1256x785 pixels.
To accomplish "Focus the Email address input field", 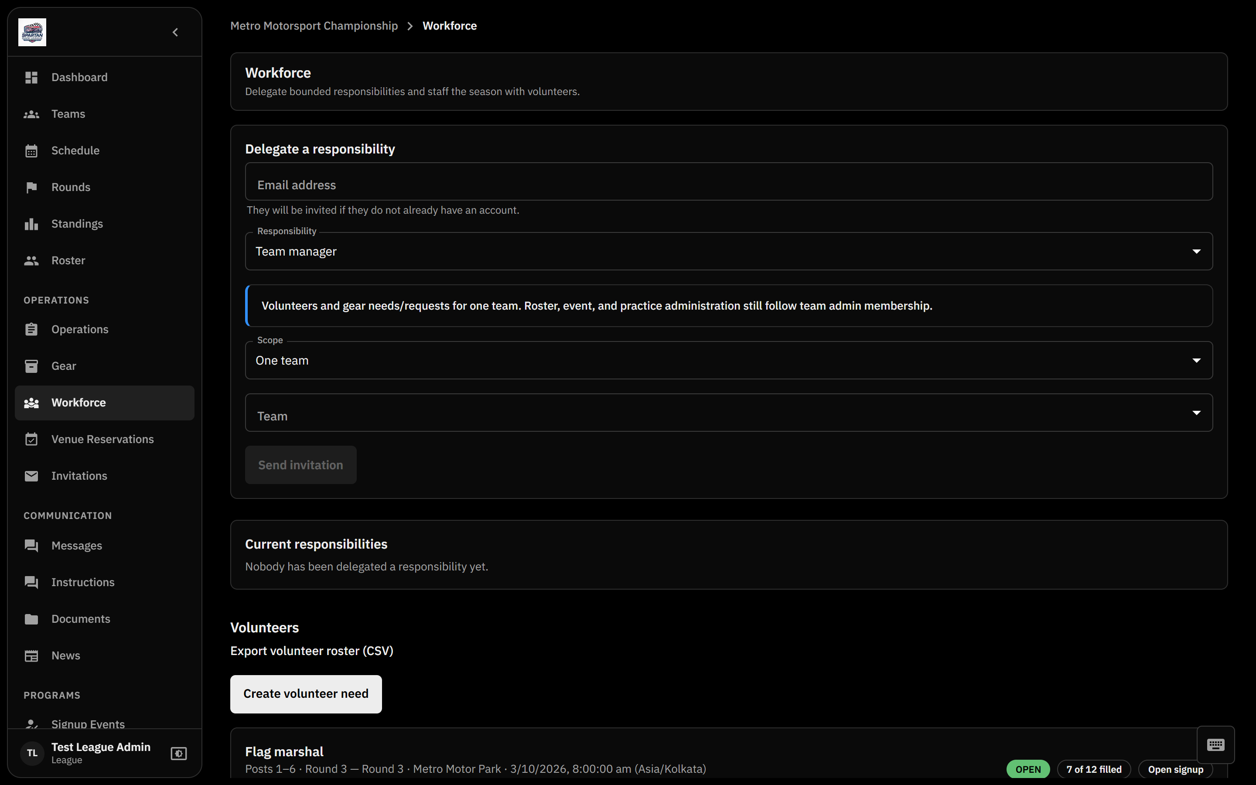I will [x=729, y=182].
